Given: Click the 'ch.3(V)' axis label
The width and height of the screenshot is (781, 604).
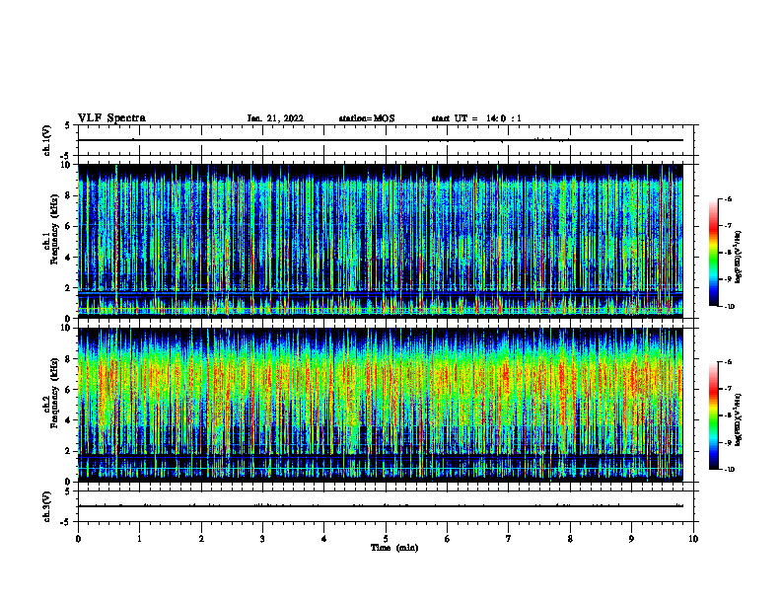Looking at the screenshot, I should point(46,506).
